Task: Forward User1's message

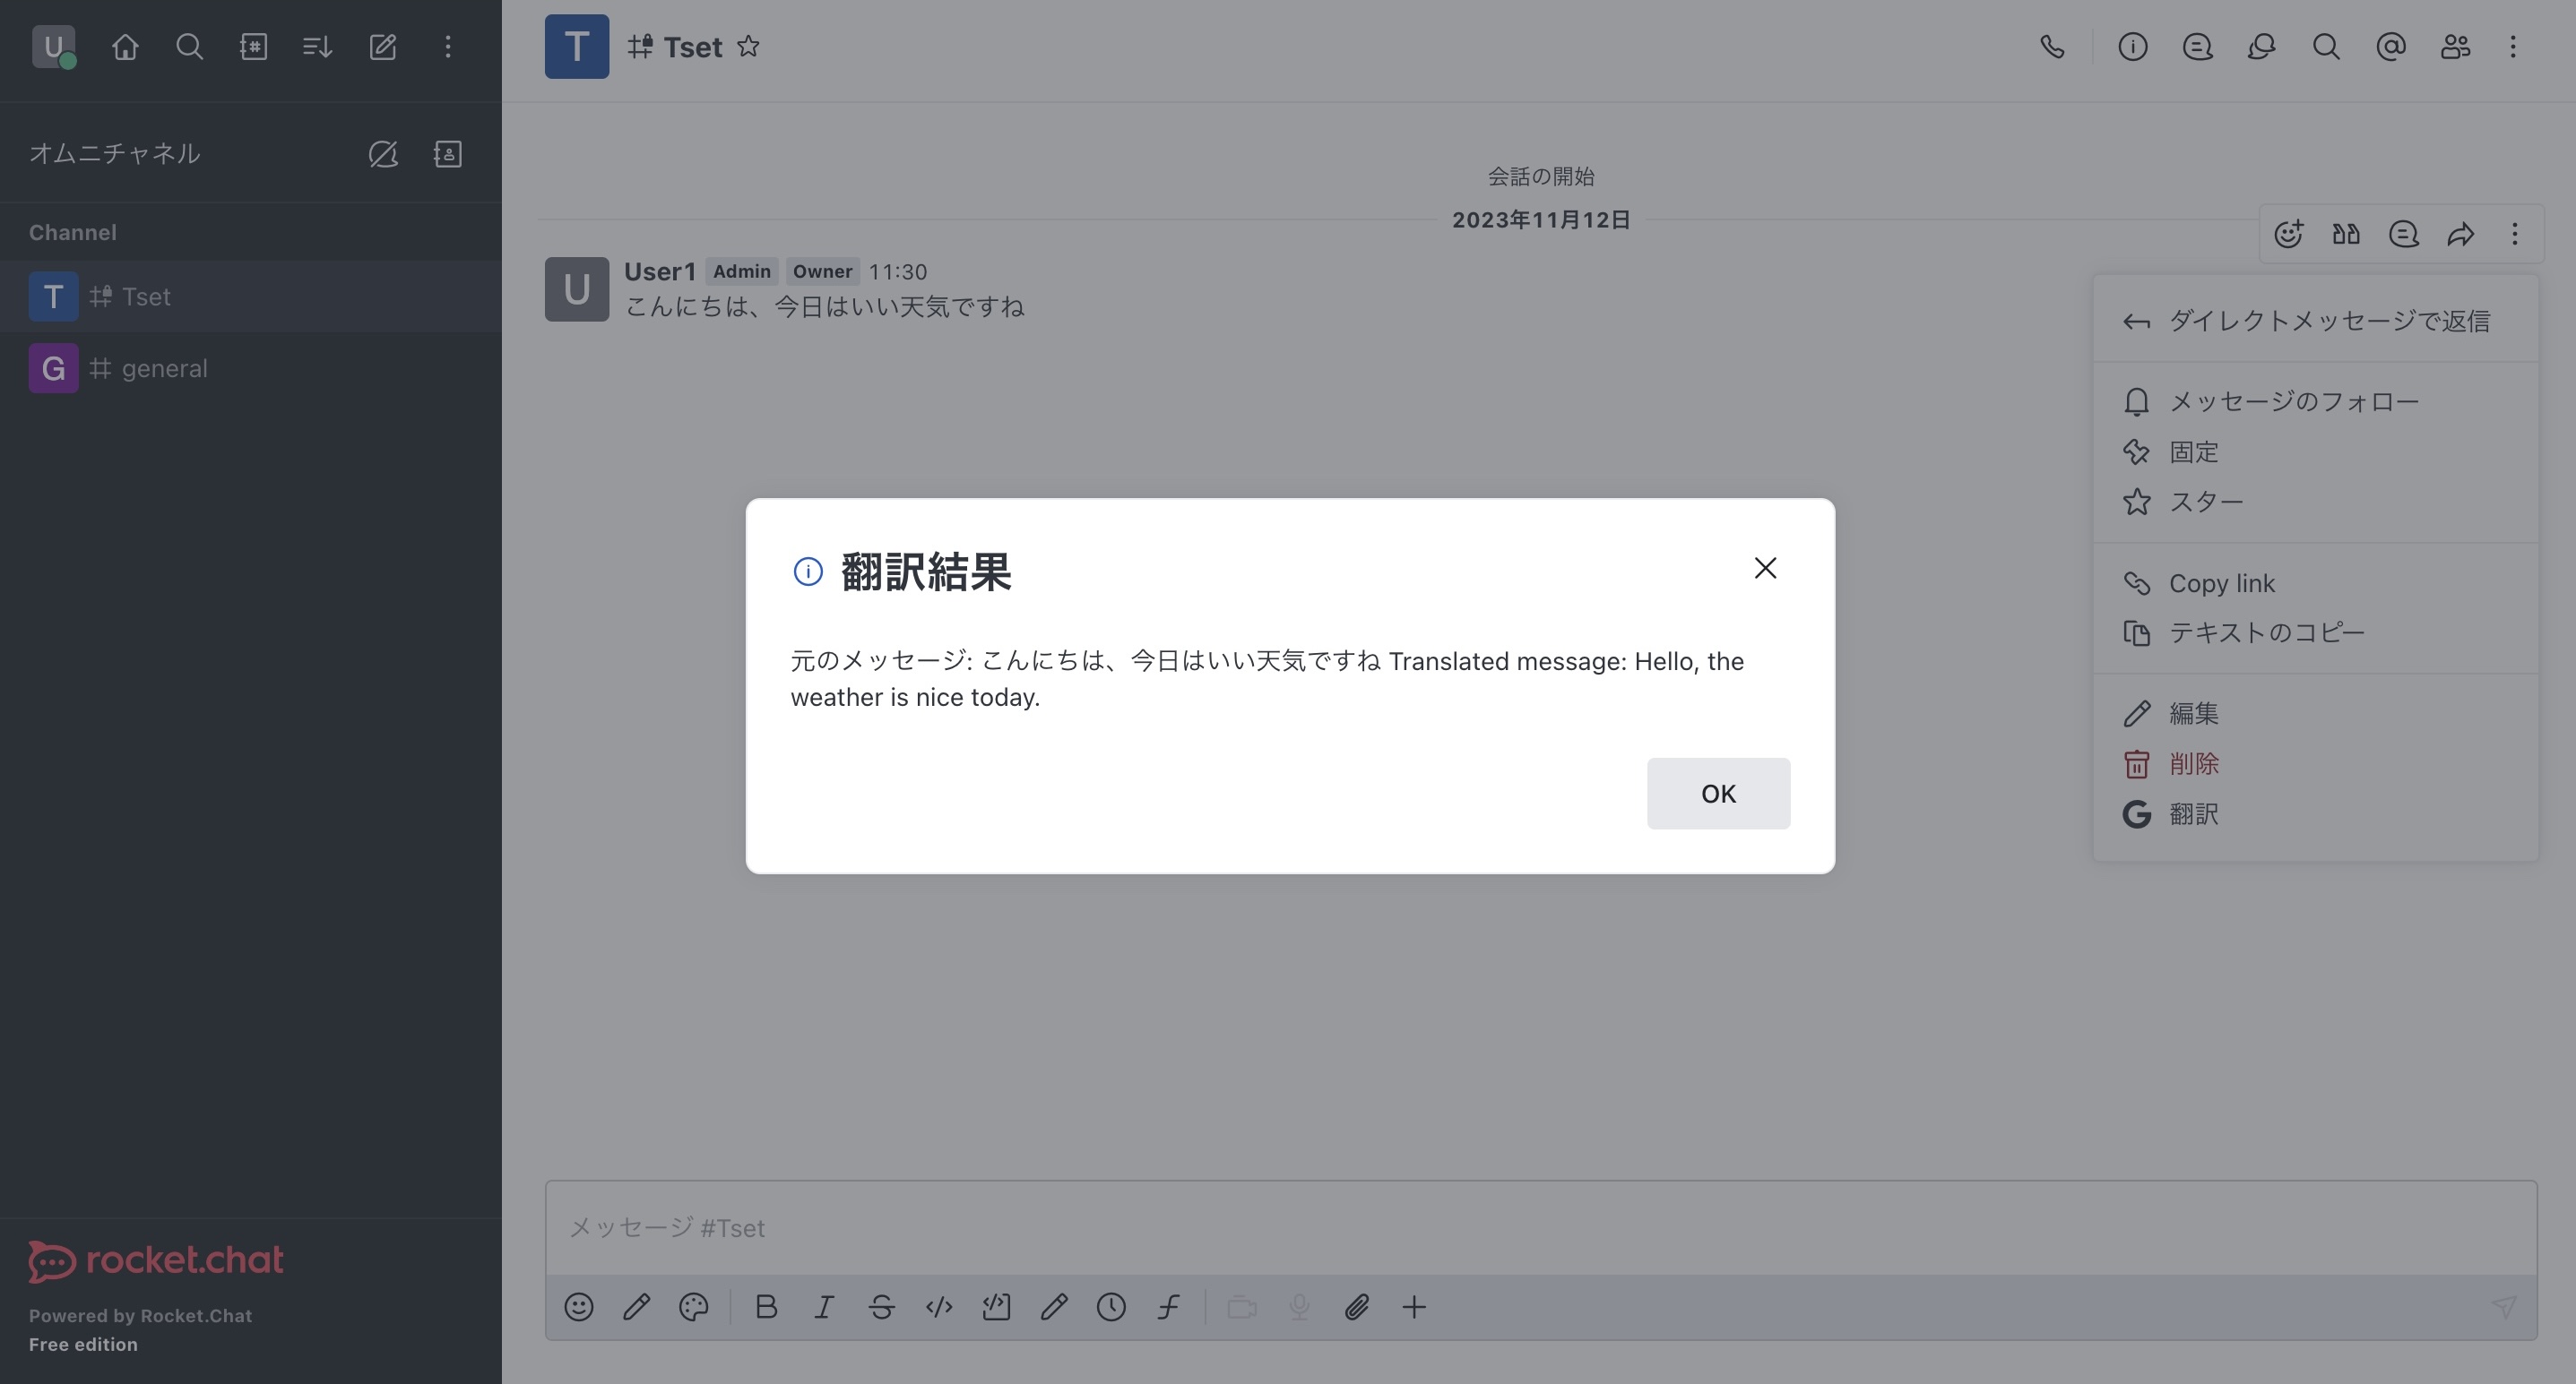Action: (2461, 234)
